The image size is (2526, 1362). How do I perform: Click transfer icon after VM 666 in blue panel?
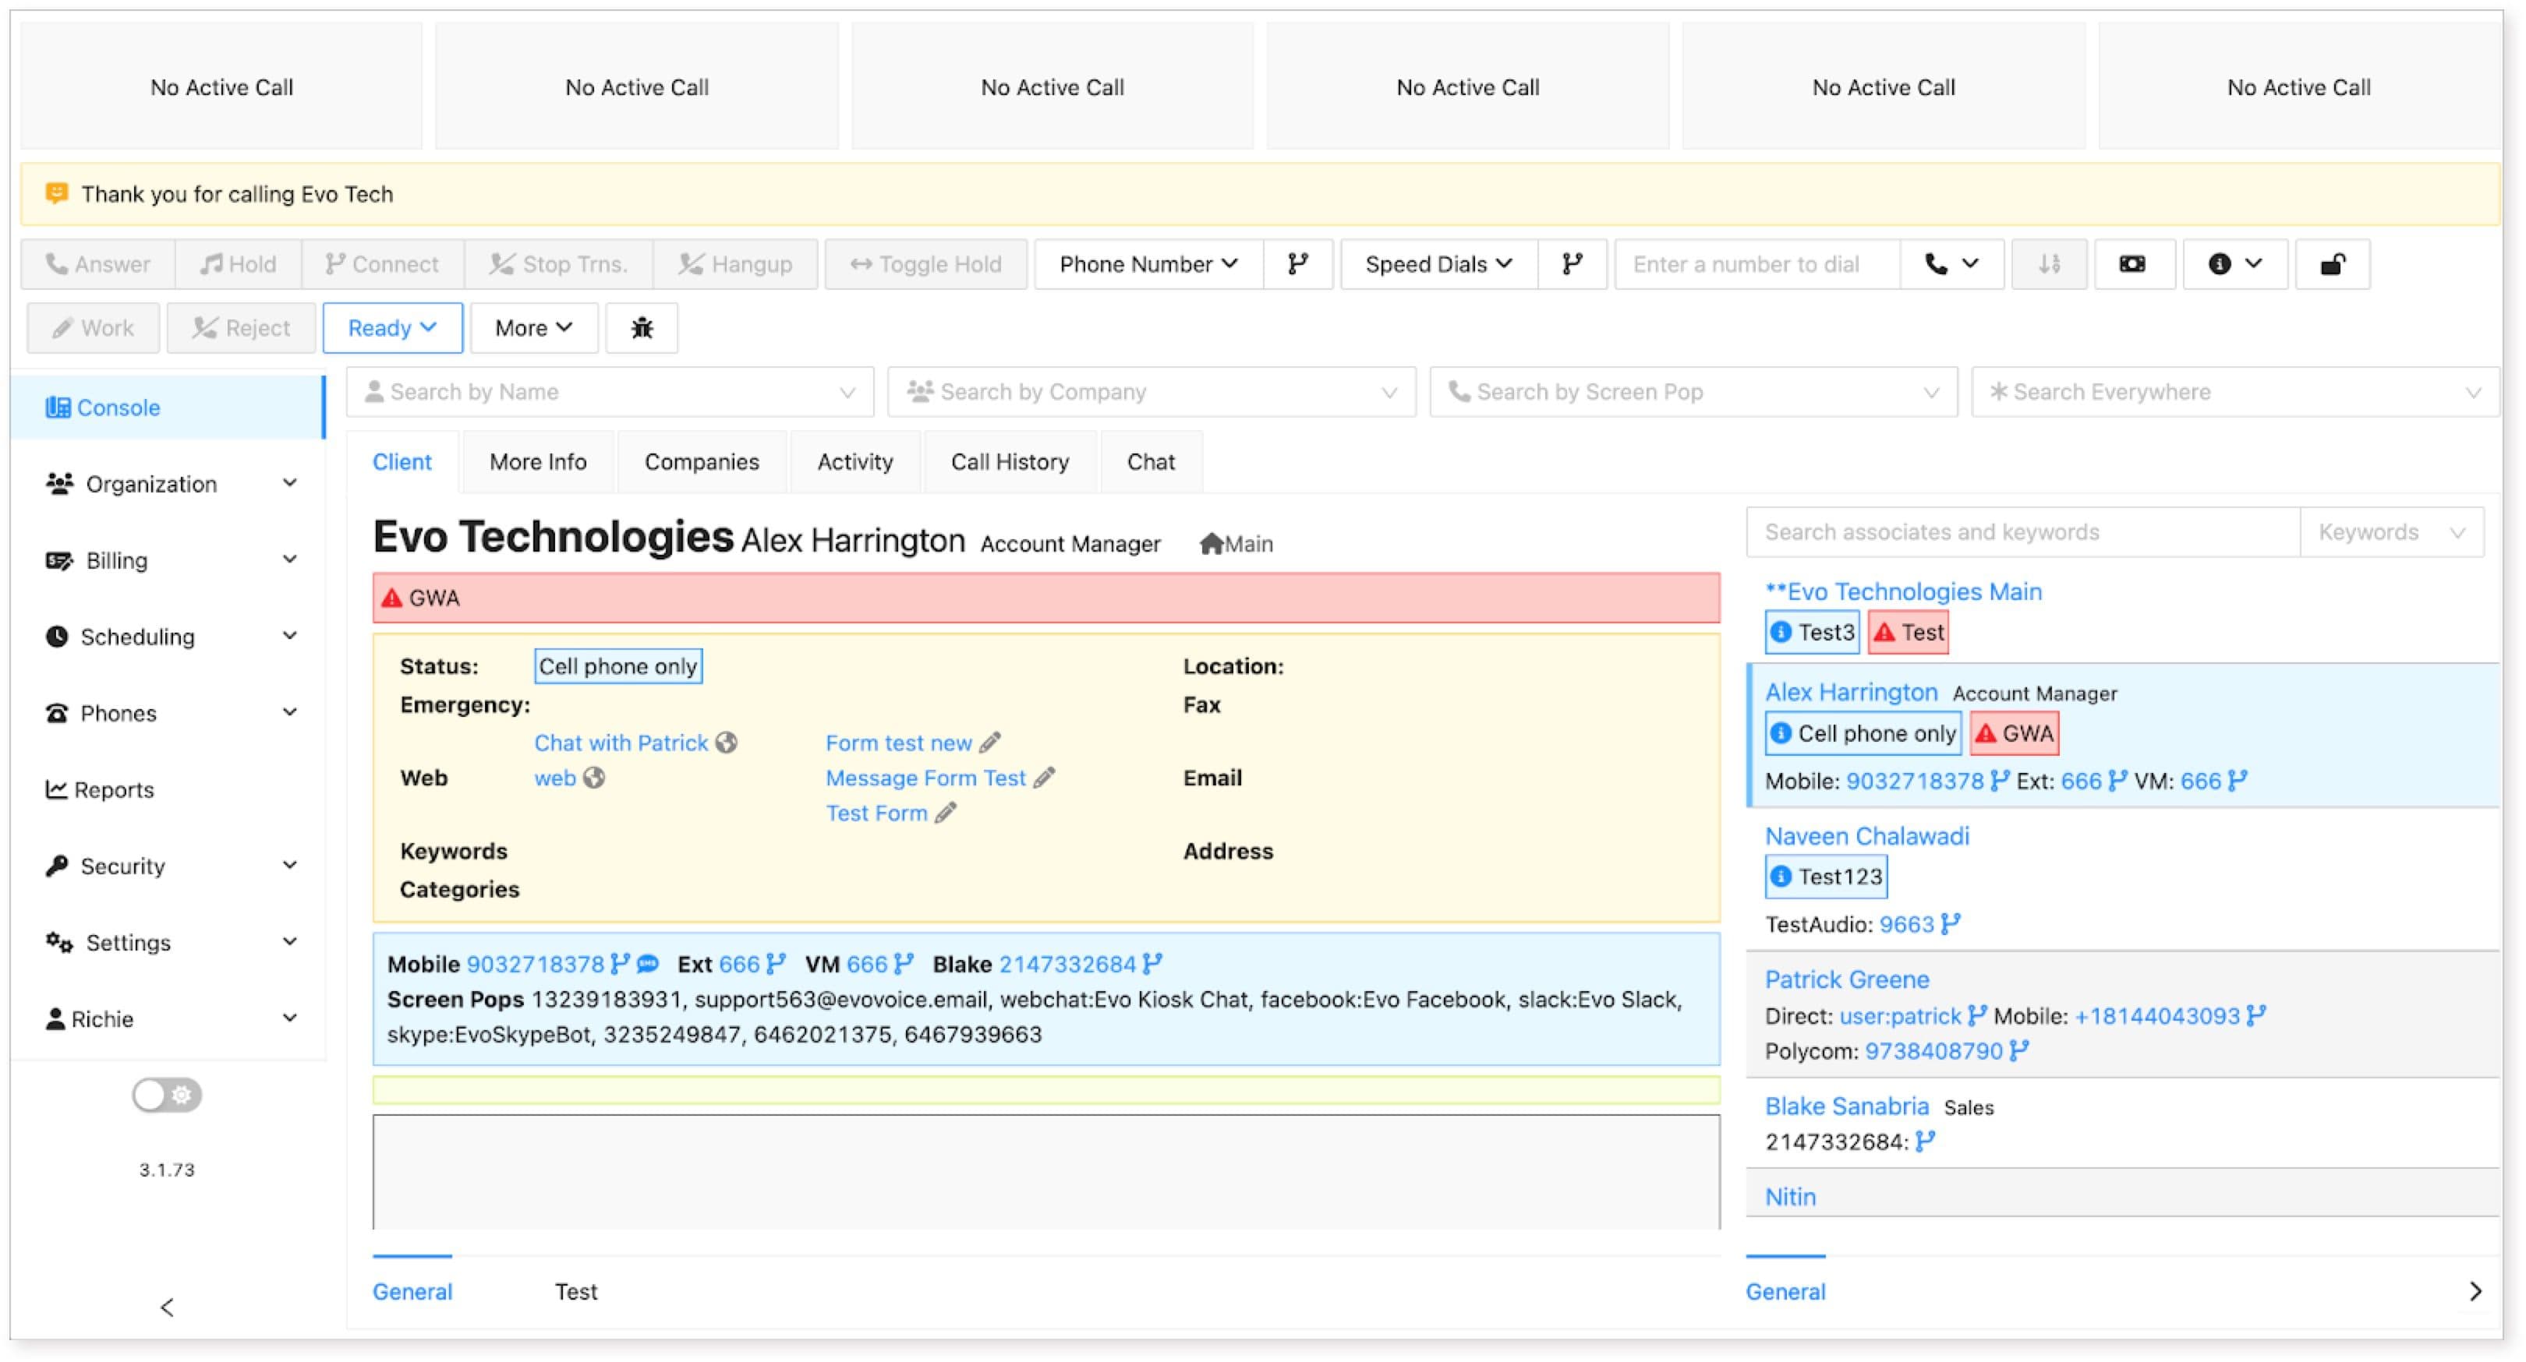coord(903,964)
